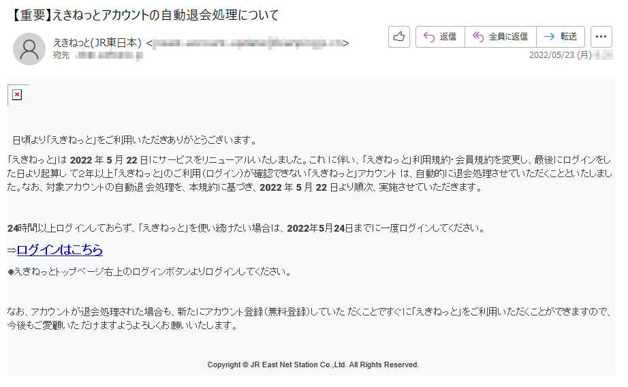Viewport: 628px width, 387px height.
Task: Forward the email with 転送
Action: (x=561, y=37)
